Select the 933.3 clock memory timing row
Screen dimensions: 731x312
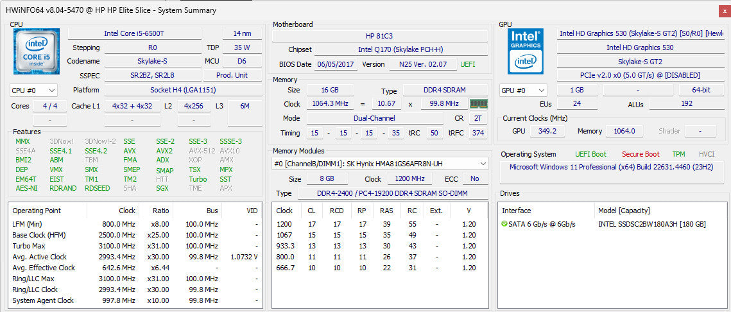tap(380, 246)
